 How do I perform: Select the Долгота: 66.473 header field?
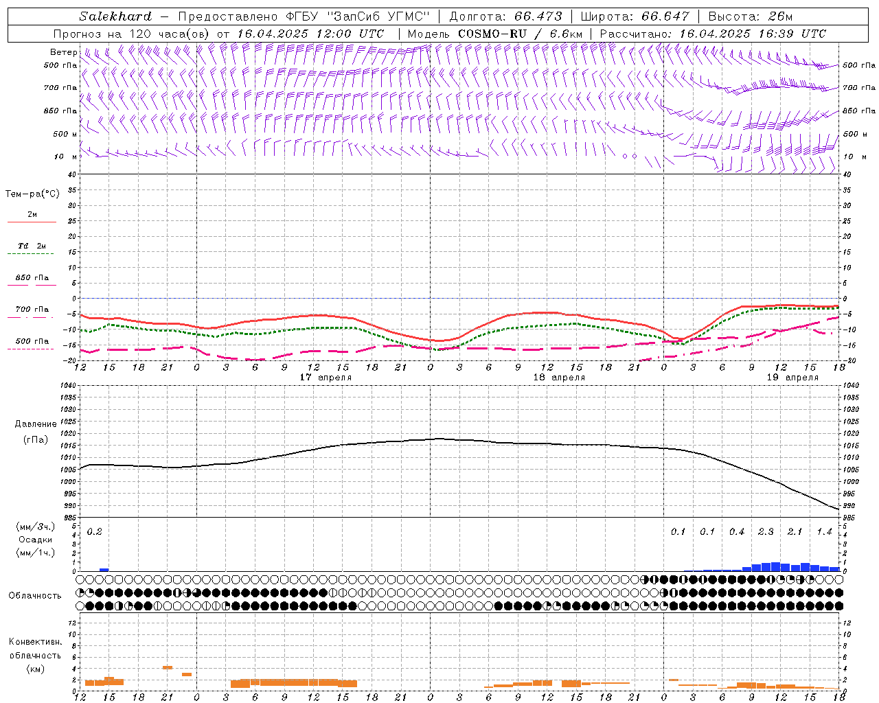click(x=505, y=16)
